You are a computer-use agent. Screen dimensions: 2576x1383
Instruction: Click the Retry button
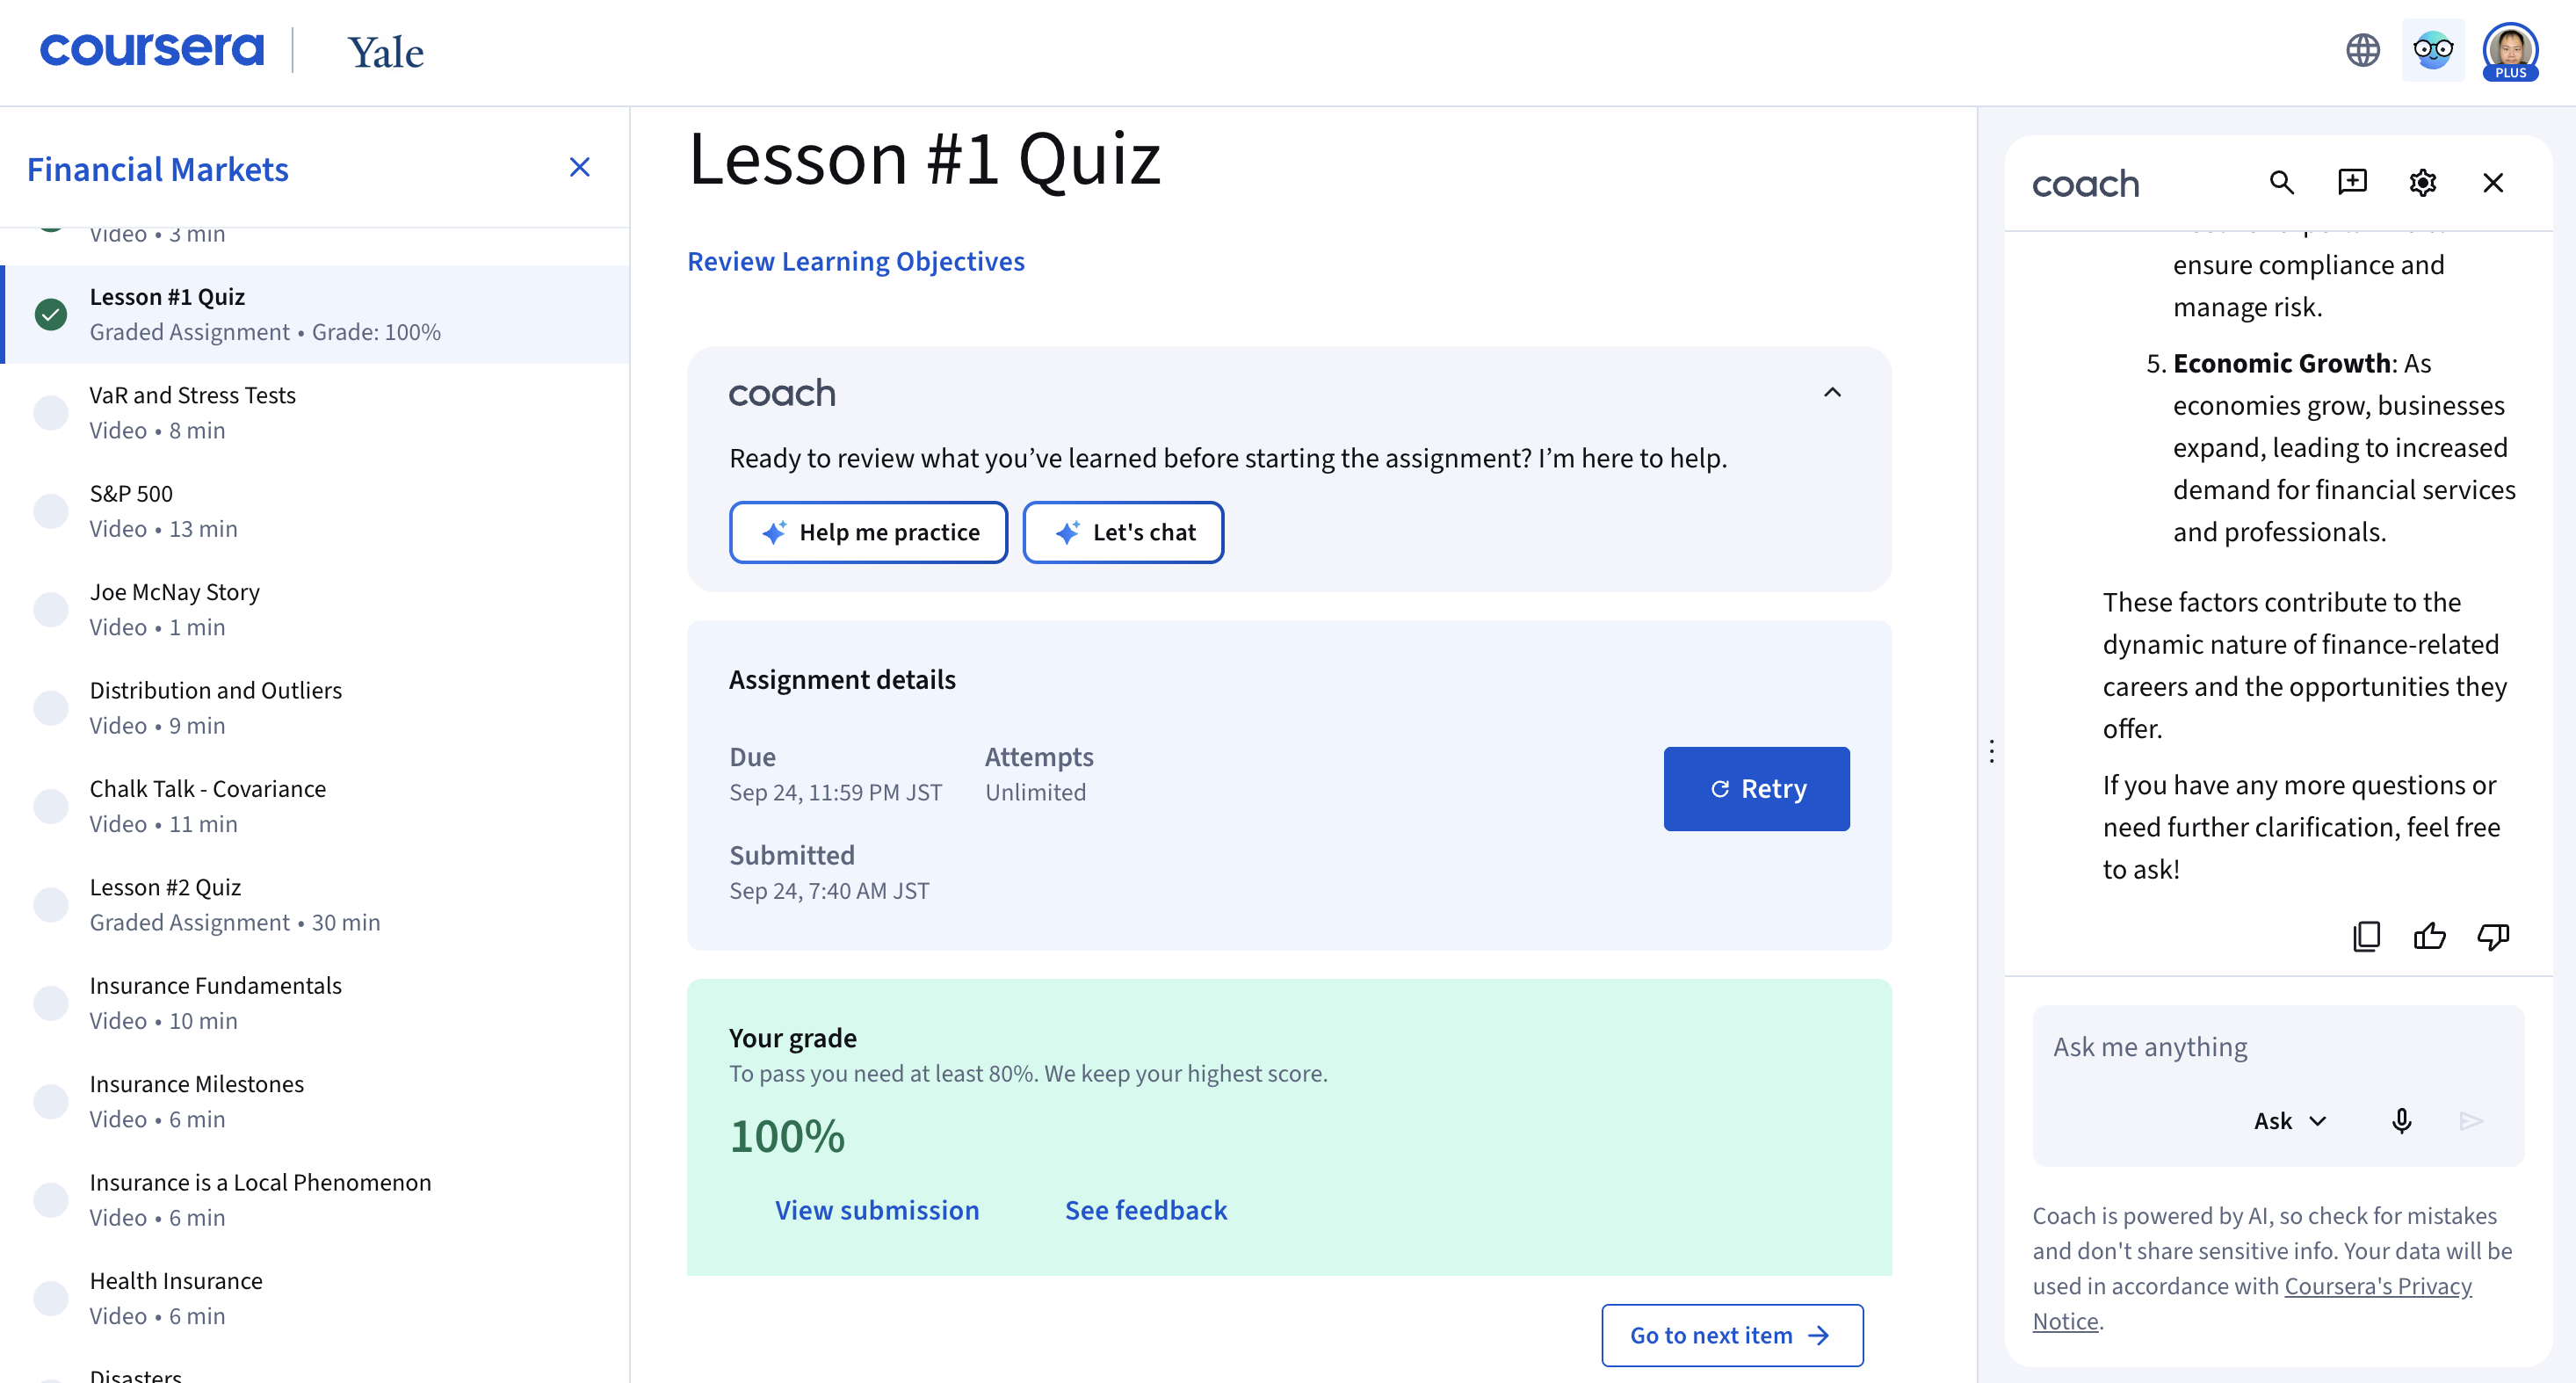1756,788
